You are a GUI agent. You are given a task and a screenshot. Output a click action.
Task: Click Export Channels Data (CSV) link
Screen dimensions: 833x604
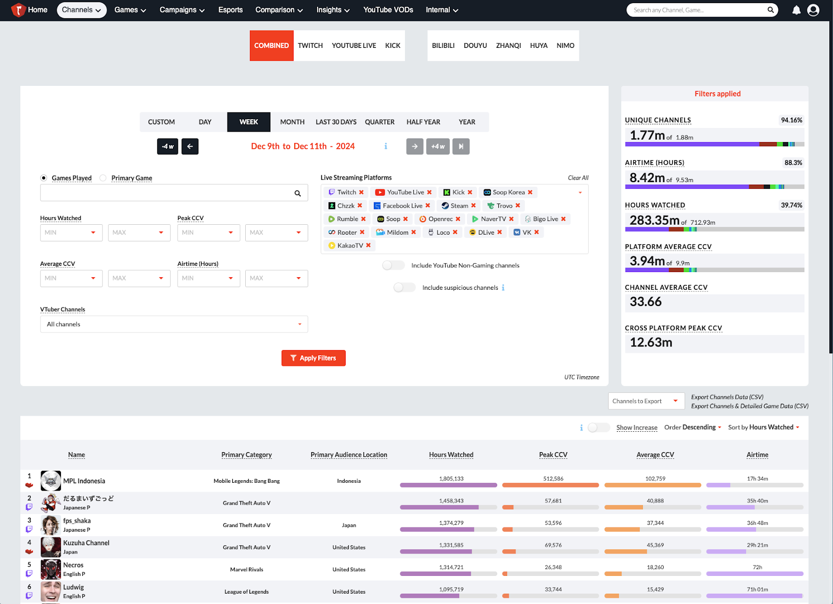pyautogui.click(x=727, y=397)
